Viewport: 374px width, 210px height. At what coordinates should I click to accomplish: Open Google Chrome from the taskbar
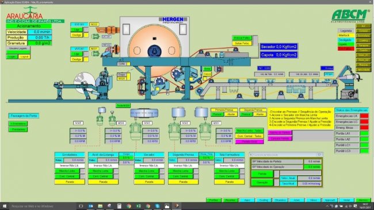[x=129, y=206]
